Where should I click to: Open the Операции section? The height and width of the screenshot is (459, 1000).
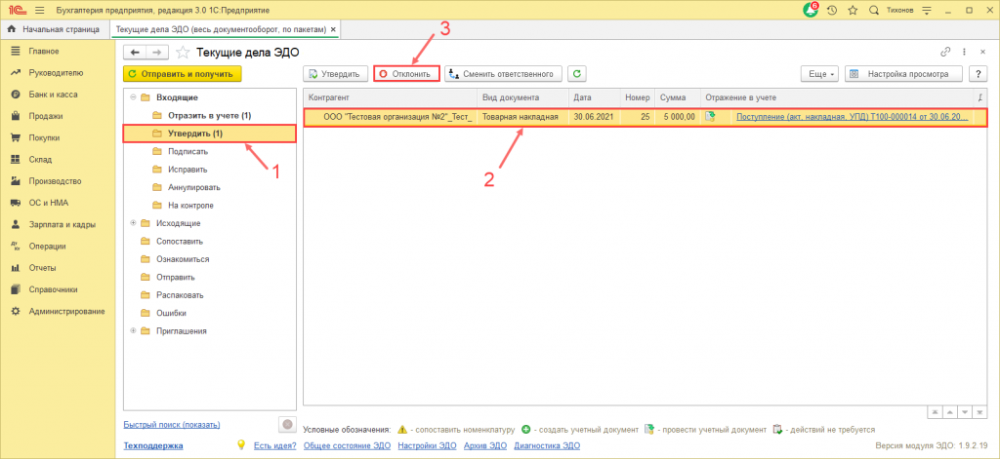(47, 246)
